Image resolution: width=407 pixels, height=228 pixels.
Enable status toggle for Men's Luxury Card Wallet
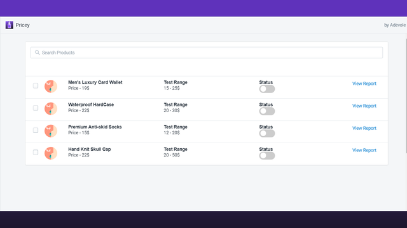tap(267, 89)
